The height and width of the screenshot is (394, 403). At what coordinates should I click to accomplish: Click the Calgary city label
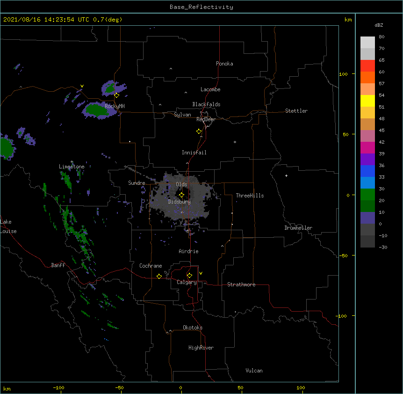187,282
